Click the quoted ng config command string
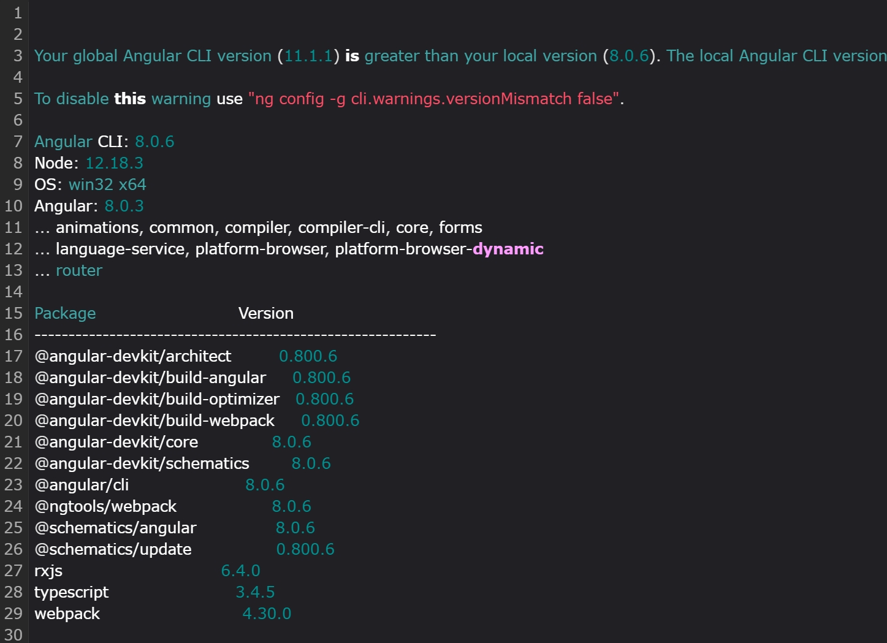Screen dimensions: 887x643 point(434,99)
